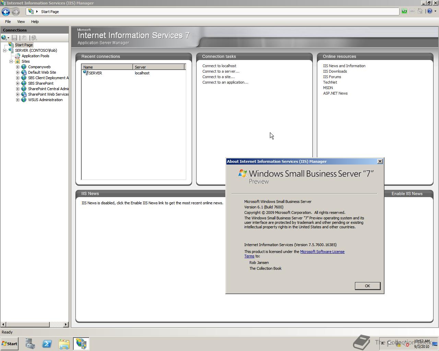
Task: Close the About IIS Manager dialog
Action: (380, 161)
